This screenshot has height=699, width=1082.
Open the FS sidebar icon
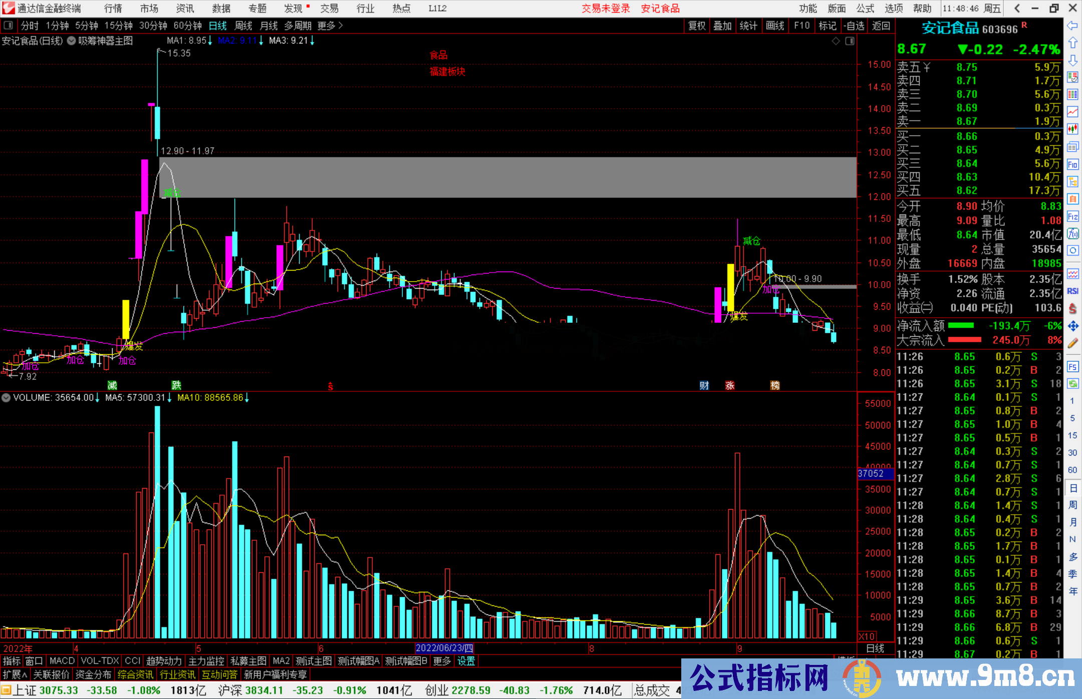(x=1072, y=366)
